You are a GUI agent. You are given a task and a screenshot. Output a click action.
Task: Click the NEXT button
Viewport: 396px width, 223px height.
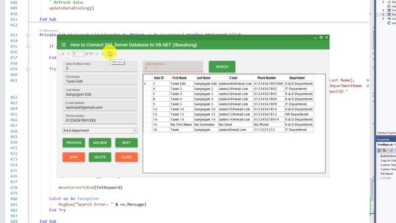126,143
